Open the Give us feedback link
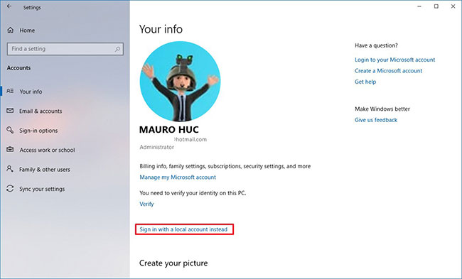Image resolution: width=462 pixels, height=279 pixels. click(x=376, y=120)
